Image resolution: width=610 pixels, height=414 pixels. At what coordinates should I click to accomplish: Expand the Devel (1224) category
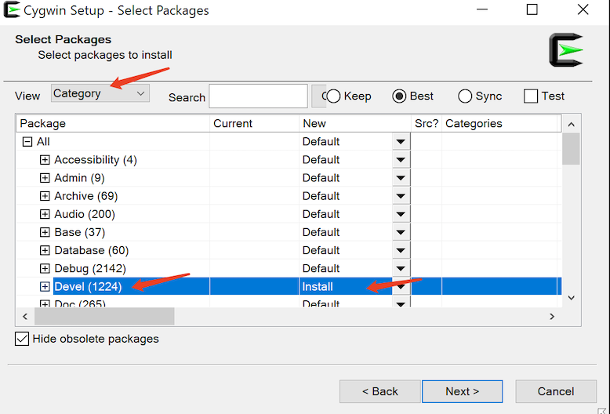[x=45, y=287]
